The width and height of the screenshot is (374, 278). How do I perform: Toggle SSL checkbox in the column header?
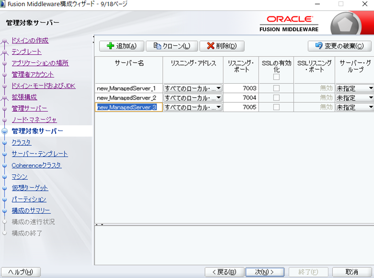click(276, 77)
